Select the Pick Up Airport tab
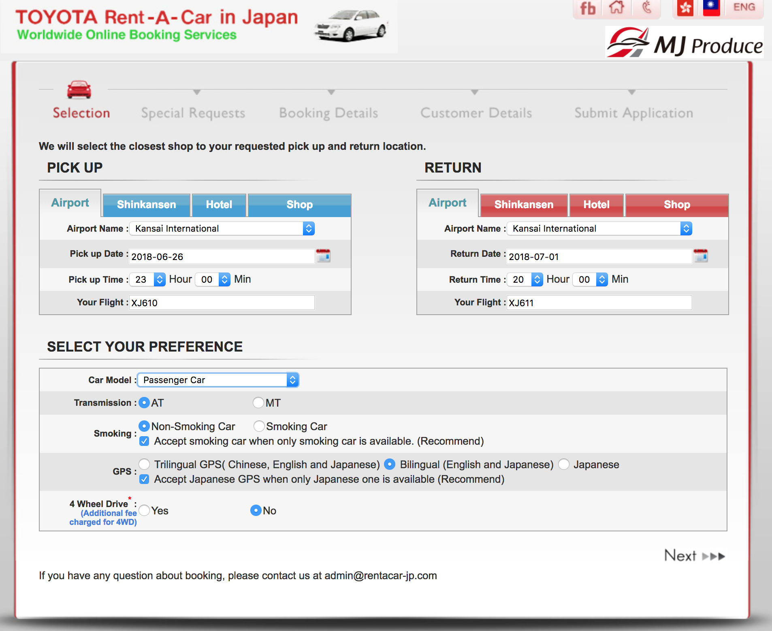 click(70, 203)
